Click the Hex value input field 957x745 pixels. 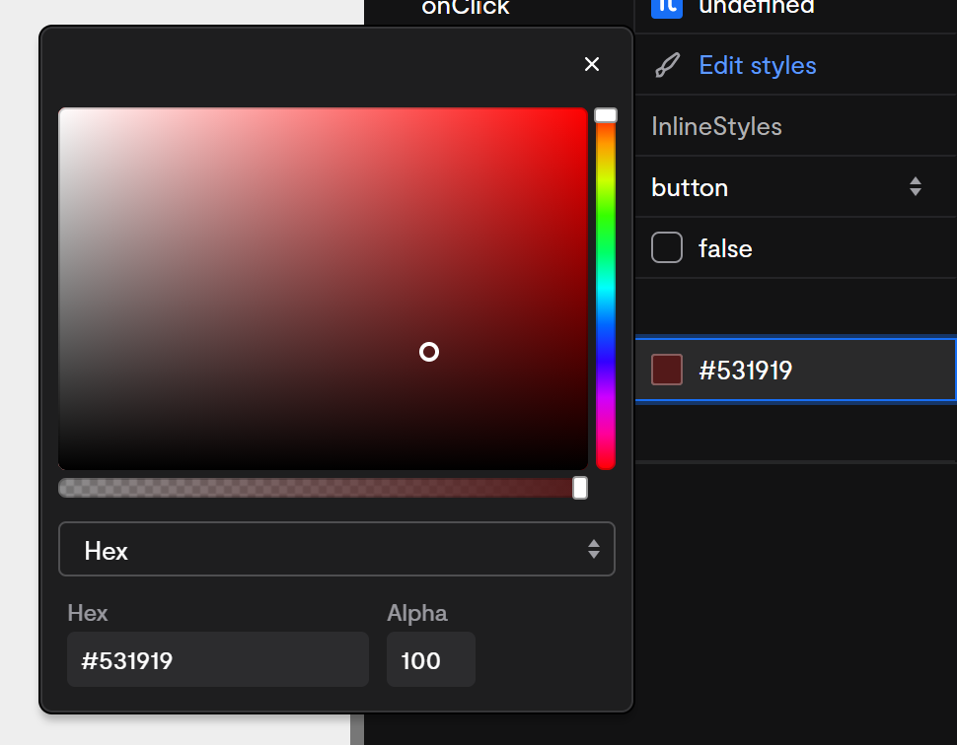pos(218,659)
